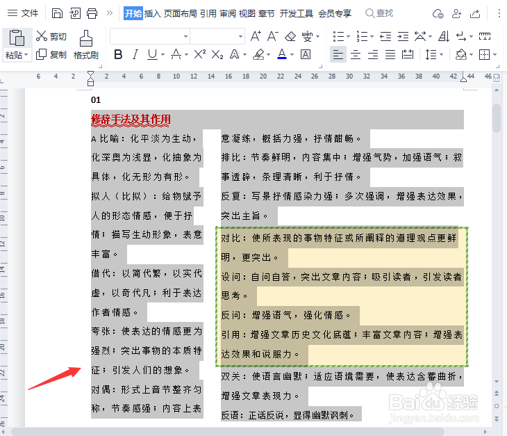Apply the shading fill color bucket
Viewport: 507px width, 436px height.
coord(460,54)
